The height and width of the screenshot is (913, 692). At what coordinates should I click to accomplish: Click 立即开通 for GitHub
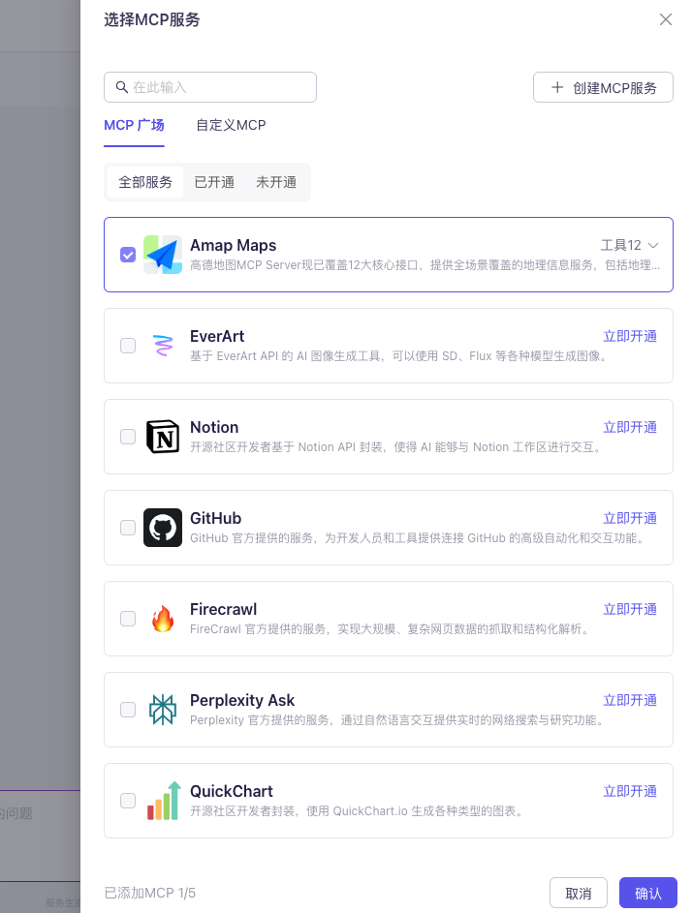pyautogui.click(x=630, y=518)
